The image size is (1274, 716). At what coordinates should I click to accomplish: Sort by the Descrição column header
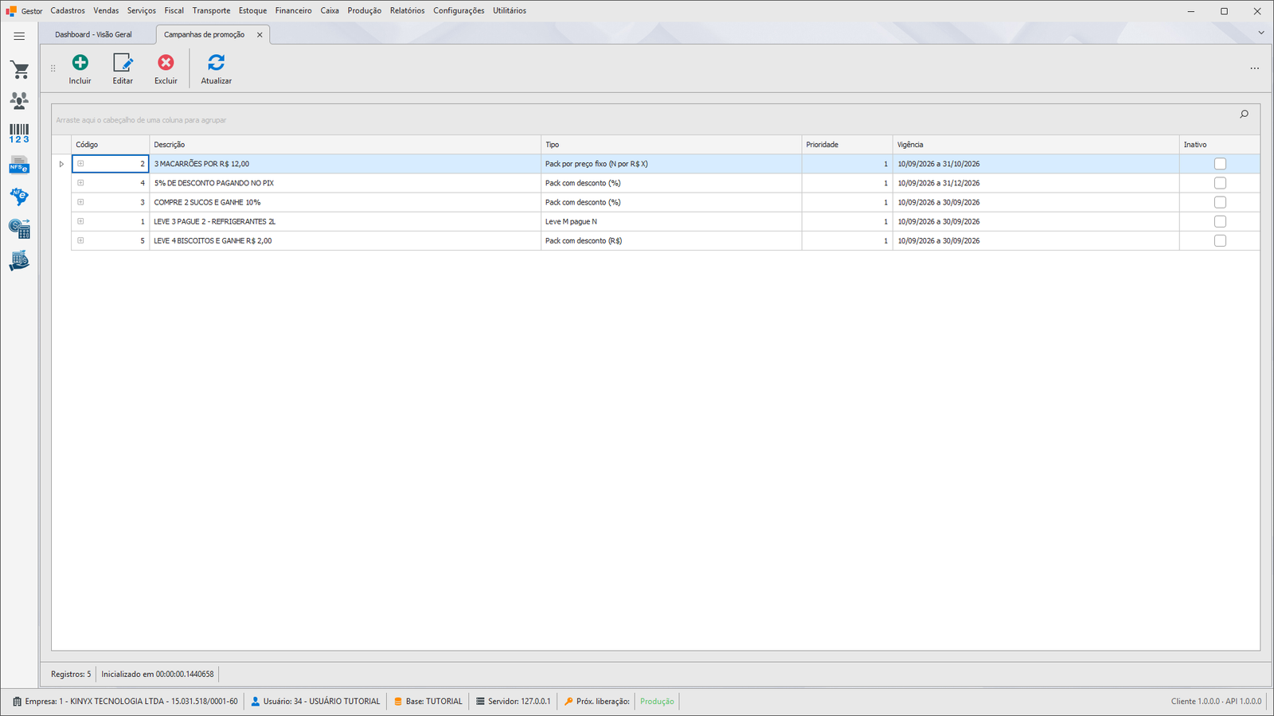(x=346, y=145)
